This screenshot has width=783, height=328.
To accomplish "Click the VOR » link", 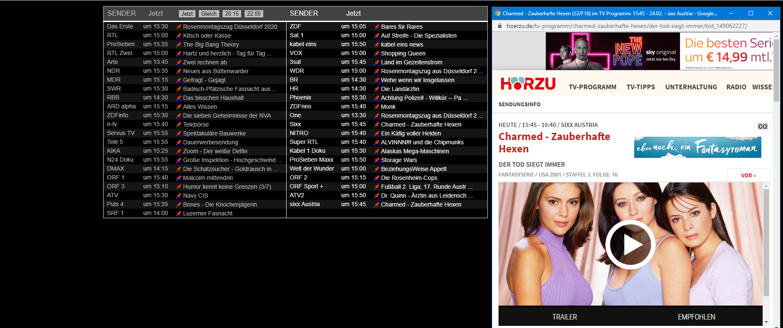I will (748, 175).
